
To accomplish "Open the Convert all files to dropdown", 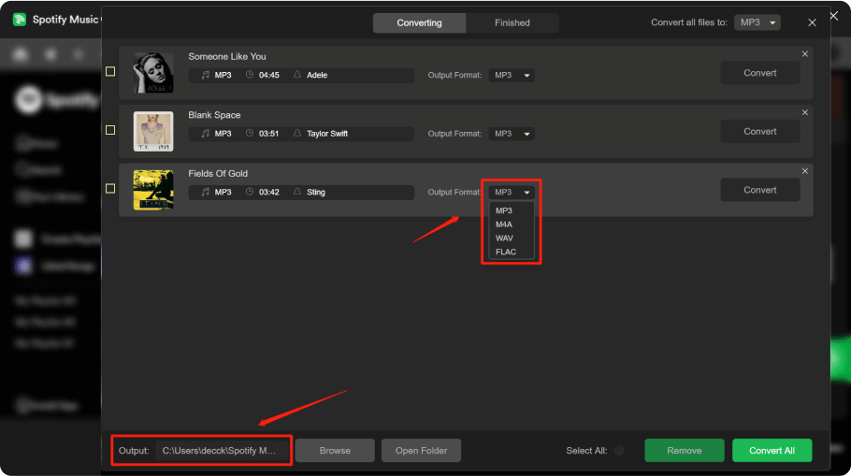I will [757, 22].
